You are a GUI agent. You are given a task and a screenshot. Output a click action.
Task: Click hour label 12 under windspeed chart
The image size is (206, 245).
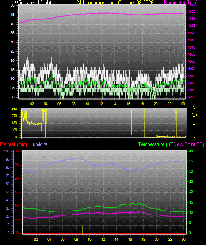pos(101,104)
